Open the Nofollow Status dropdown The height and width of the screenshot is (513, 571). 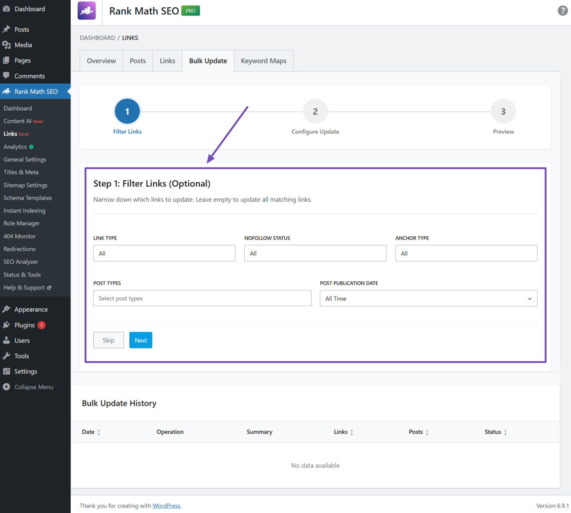pos(315,253)
